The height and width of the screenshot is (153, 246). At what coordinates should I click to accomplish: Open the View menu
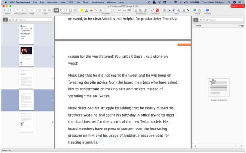[63, 2]
